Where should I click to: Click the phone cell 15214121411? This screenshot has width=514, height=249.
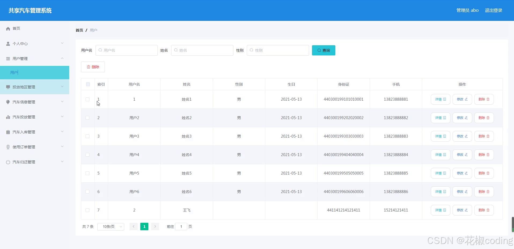coord(396,210)
